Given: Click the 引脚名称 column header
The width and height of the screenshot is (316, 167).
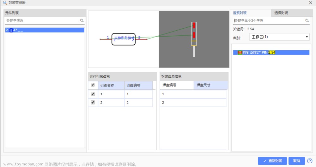Looking at the screenshot, I should [x=111, y=86].
